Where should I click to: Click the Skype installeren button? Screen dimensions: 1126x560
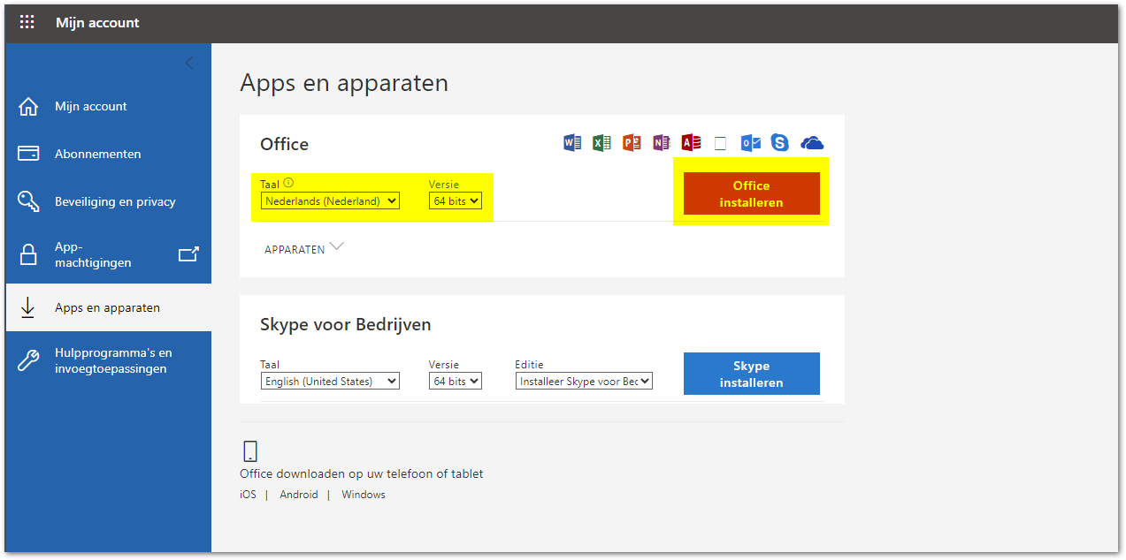[752, 374]
